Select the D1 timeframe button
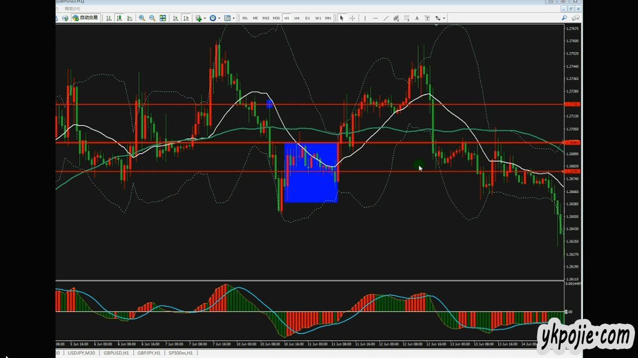 click(x=307, y=18)
